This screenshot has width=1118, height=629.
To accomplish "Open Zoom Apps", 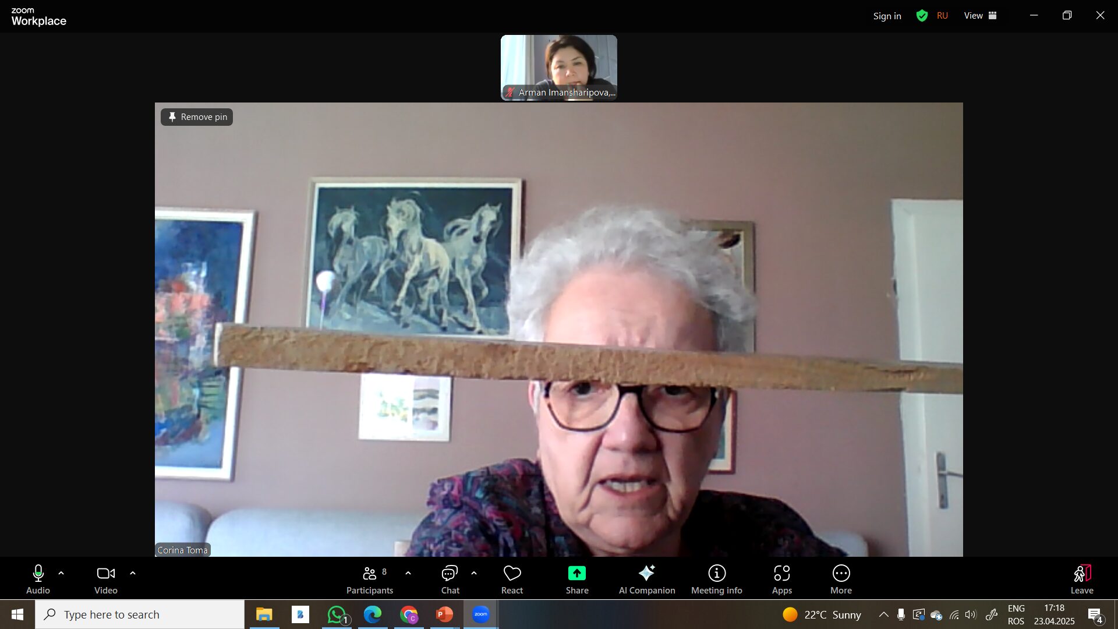I will (x=782, y=579).
